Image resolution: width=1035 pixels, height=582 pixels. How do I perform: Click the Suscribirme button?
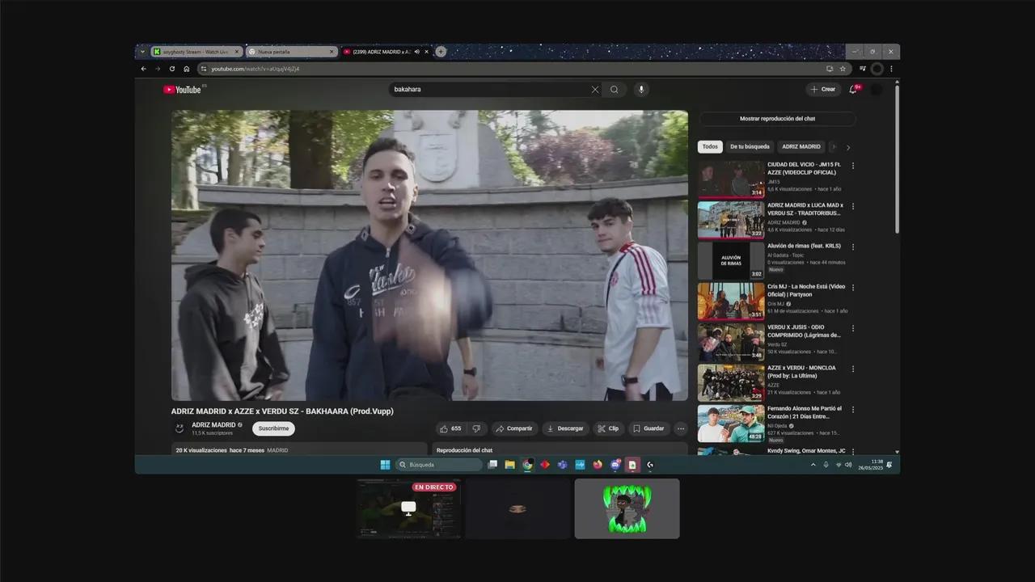272,428
